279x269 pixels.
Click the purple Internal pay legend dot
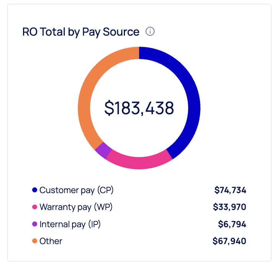34,224
